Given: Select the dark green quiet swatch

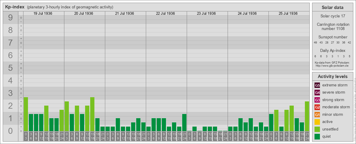Looking at the screenshot, I should [x=317, y=136].
